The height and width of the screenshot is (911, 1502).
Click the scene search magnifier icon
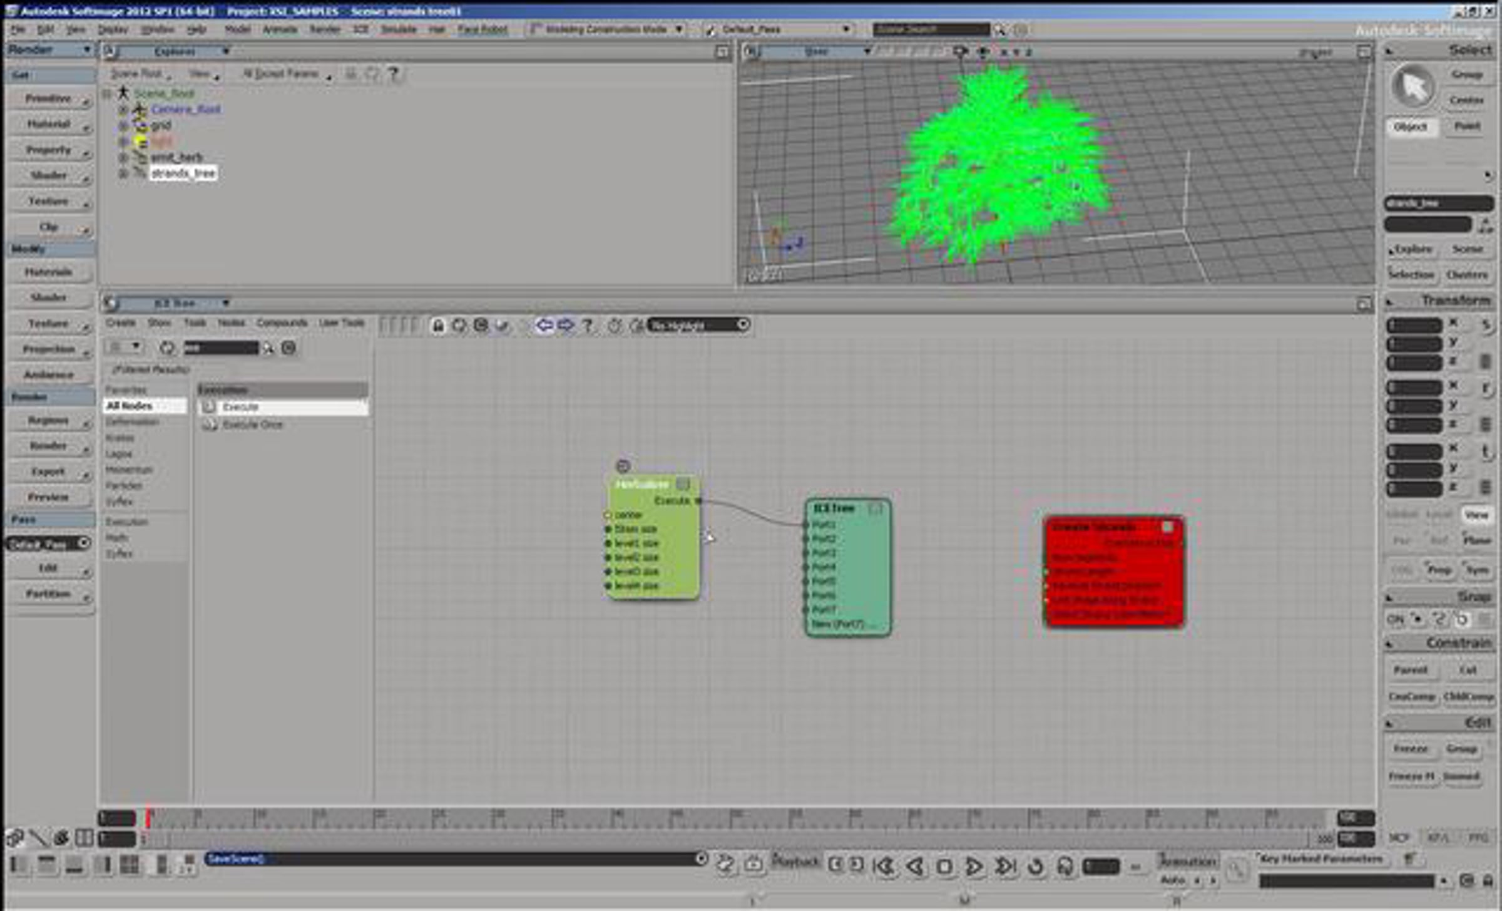click(x=999, y=29)
